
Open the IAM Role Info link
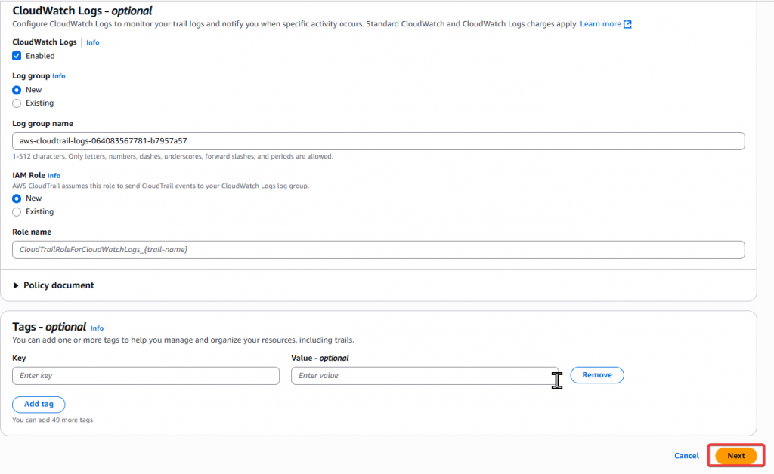point(54,175)
